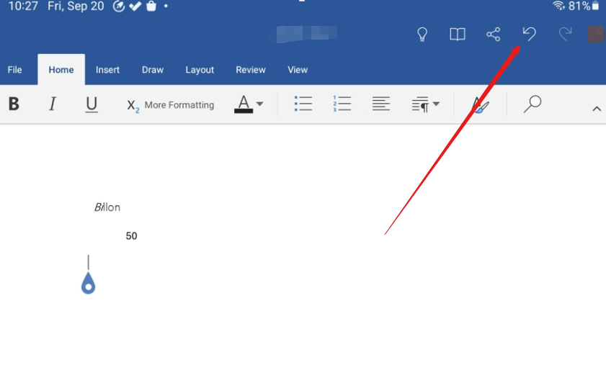Open the account profile picture
The height and width of the screenshot is (383, 606).
tap(597, 35)
